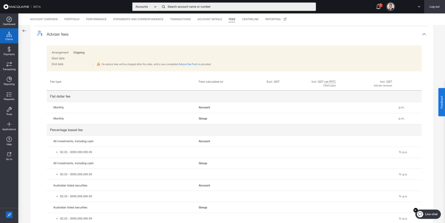Click the Fee type column header
This screenshot has width=445, height=223.
56,82
